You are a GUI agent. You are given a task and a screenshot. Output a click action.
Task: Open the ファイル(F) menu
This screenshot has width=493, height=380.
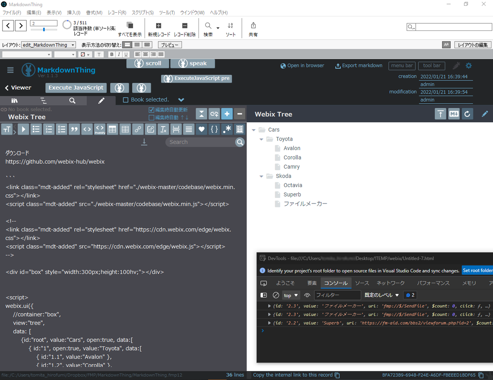pyautogui.click(x=12, y=13)
